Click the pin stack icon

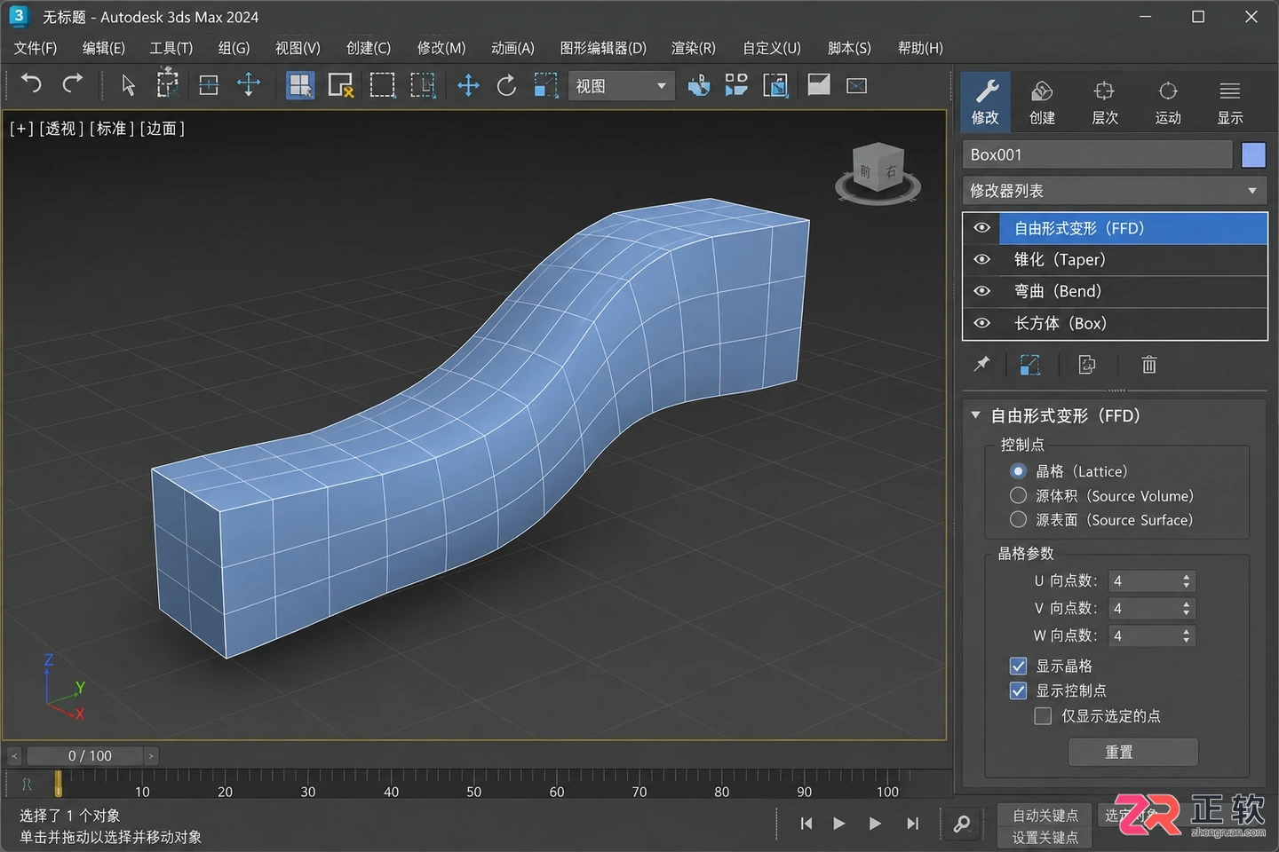[981, 364]
